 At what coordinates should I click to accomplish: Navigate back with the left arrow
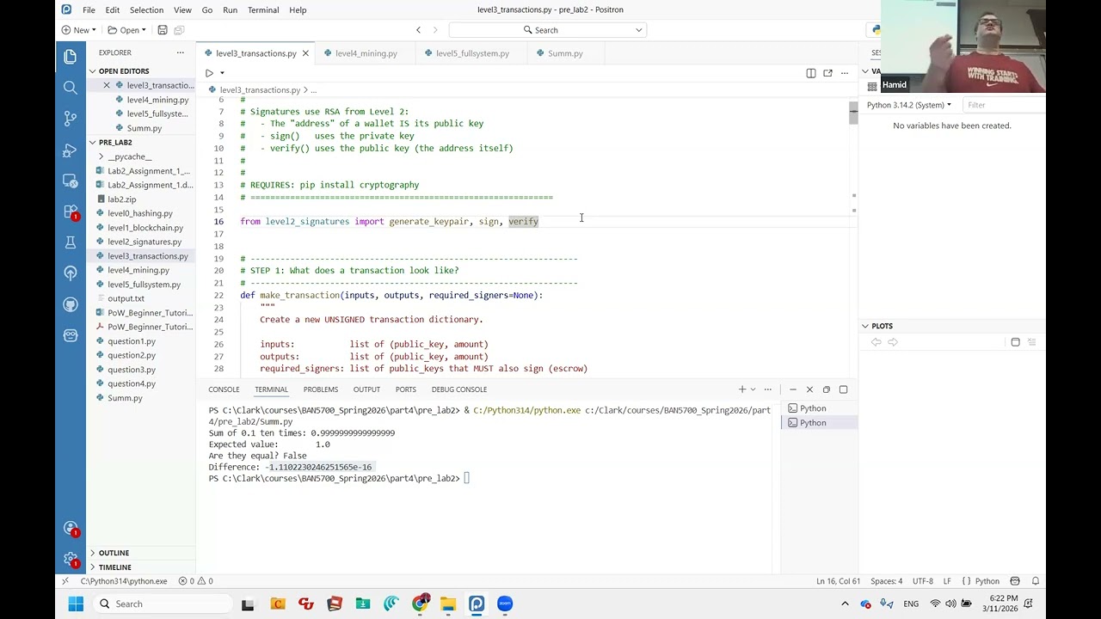point(419,30)
